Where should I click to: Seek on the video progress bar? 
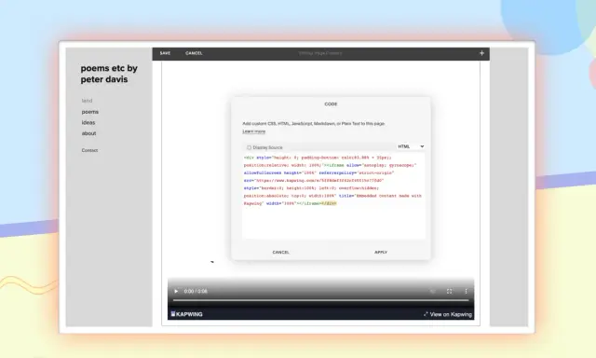[320, 300]
